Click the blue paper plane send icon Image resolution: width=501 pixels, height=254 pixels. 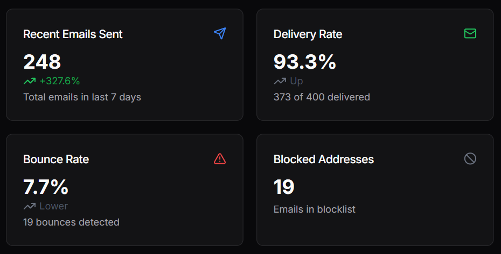coord(219,34)
